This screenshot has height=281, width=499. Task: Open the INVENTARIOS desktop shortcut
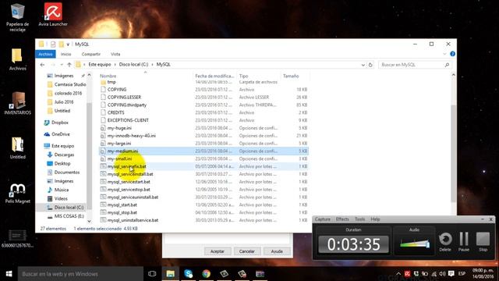tap(17, 103)
